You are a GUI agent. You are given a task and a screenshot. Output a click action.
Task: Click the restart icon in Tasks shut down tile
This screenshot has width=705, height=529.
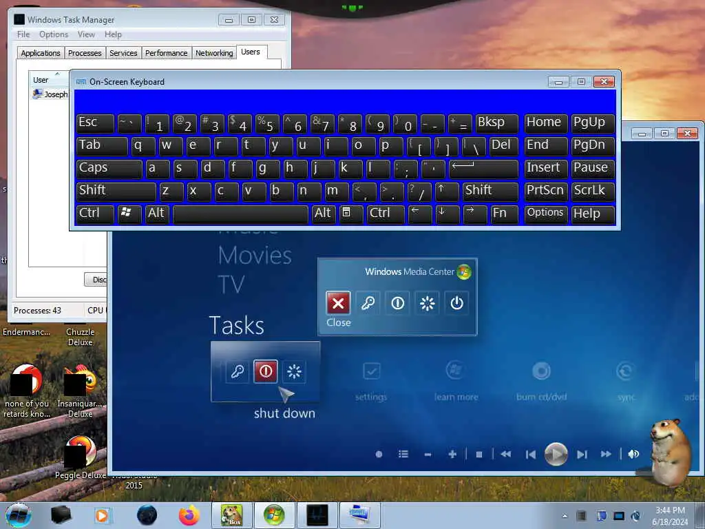click(x=294, y=371)
